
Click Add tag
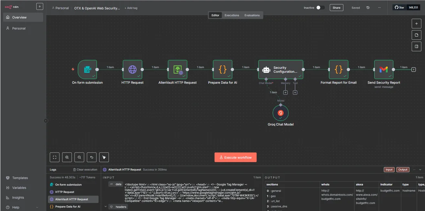(x=131, y=8)
